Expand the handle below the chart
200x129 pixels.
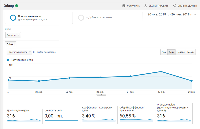(x=101, y=95)
